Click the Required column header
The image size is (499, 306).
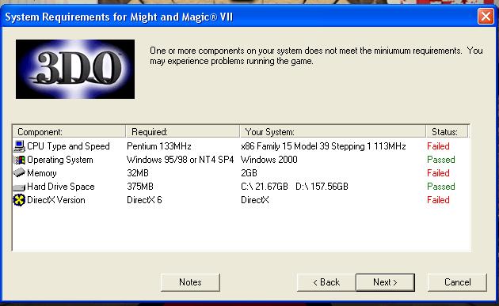click(183, 131)
